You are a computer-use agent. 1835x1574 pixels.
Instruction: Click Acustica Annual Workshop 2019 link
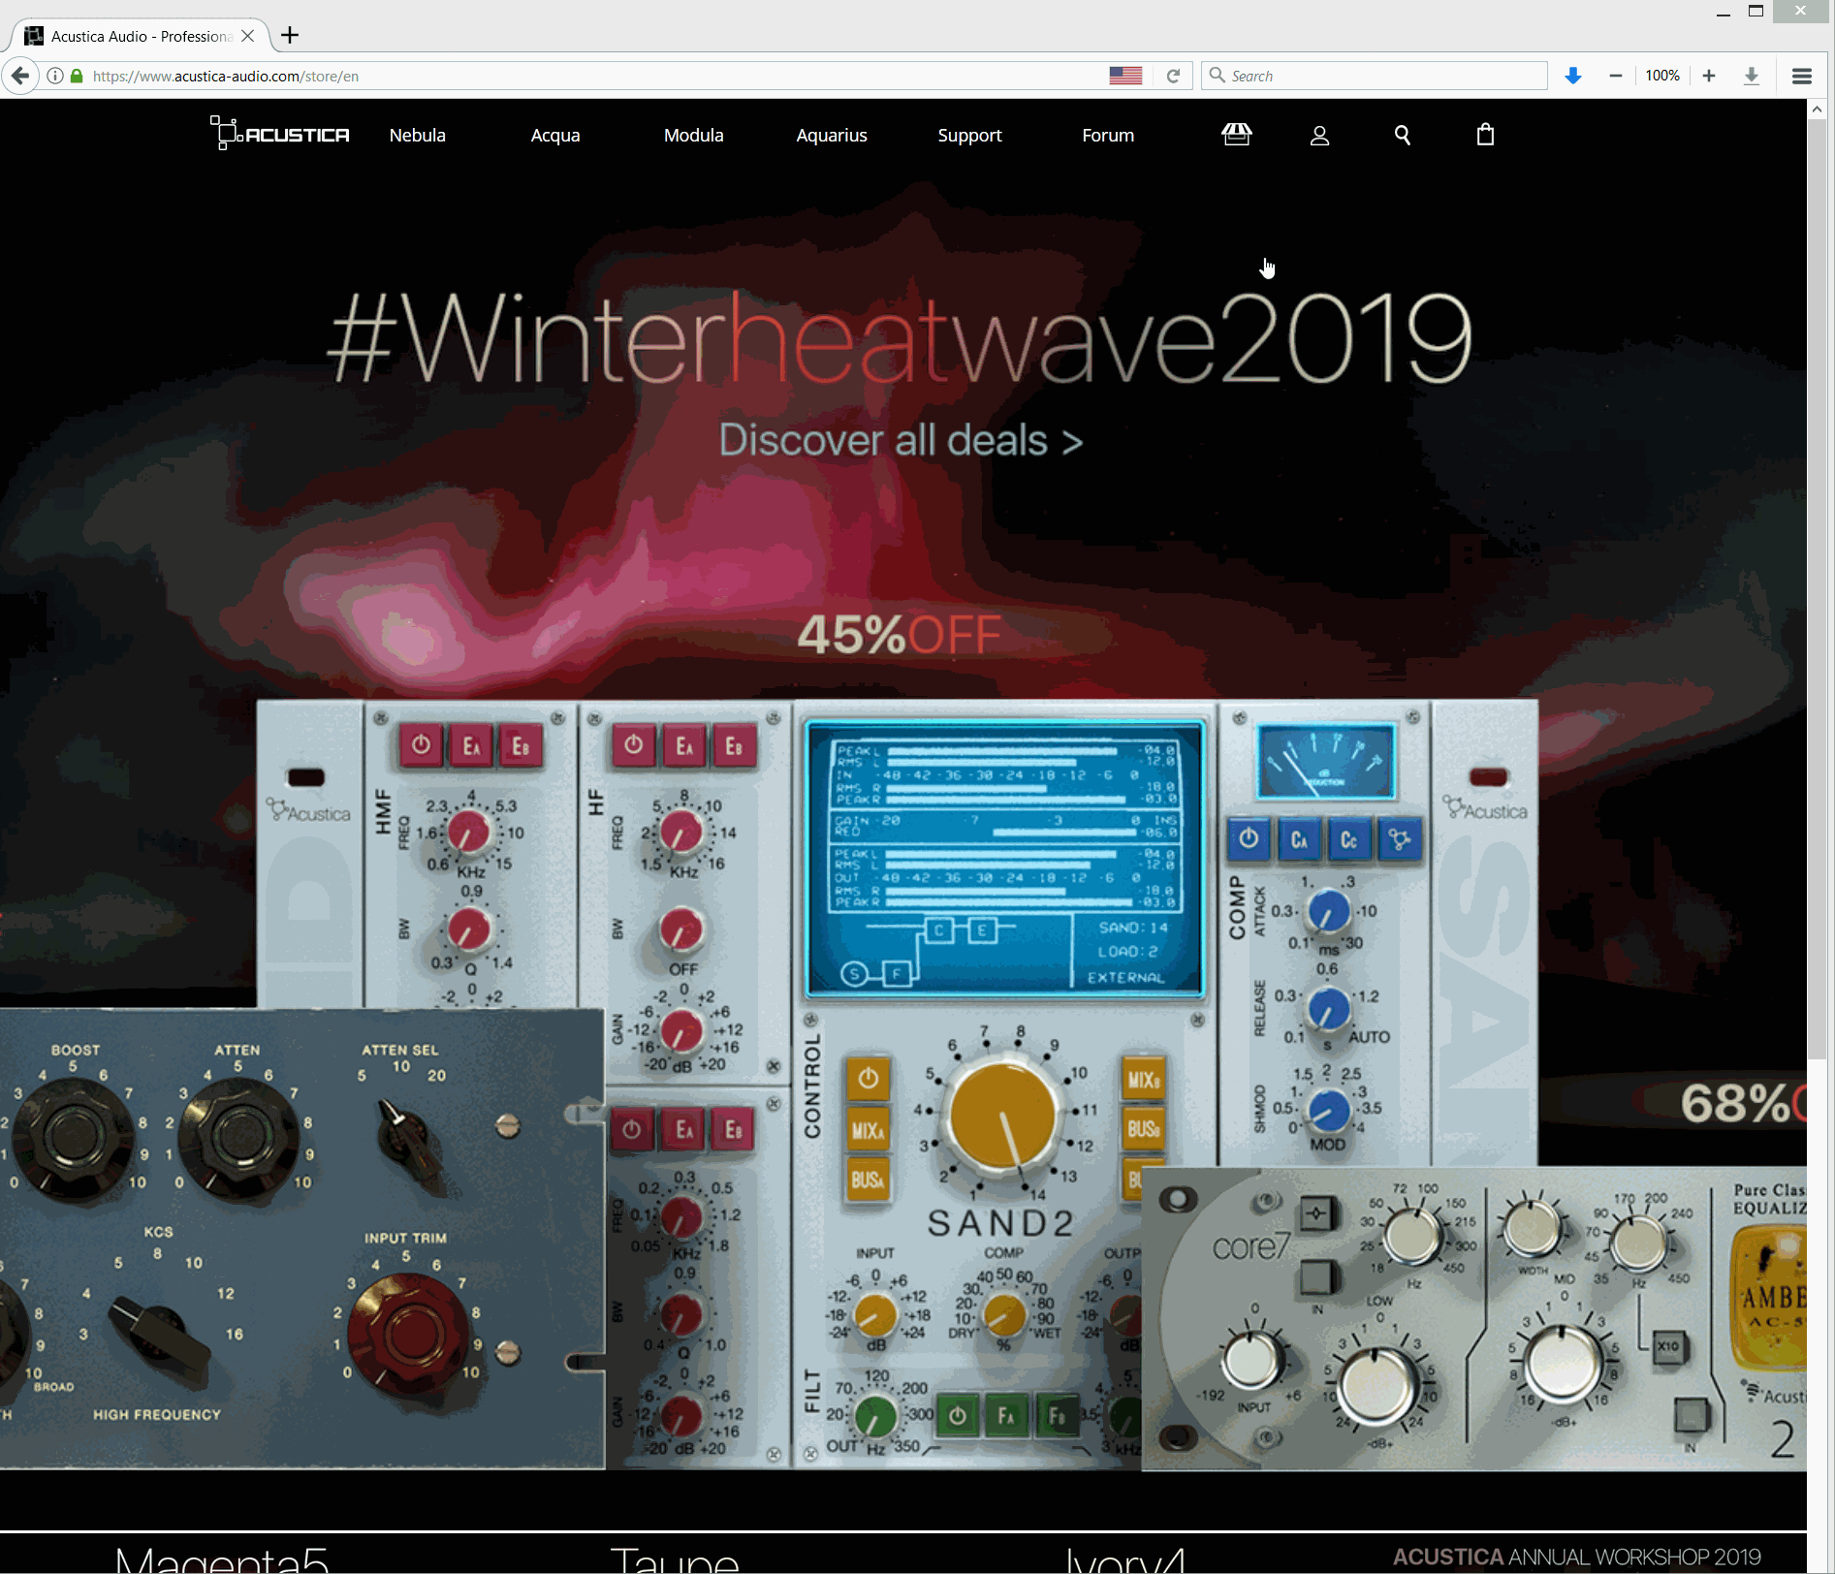point(1577,1557)
